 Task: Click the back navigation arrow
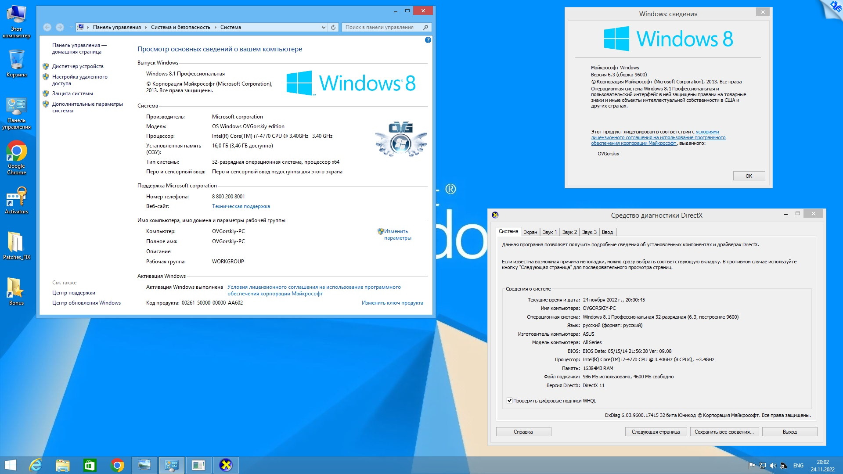coord(47,27)
